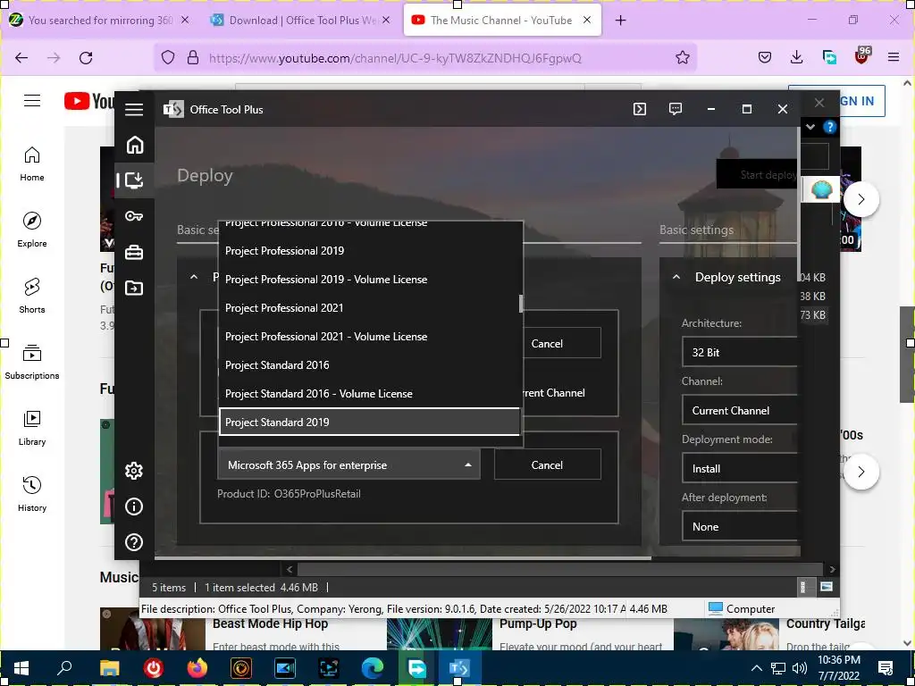915x686 pixels.
Task: Click Cancel beside the Microsoft 365 dropdown
Action: [x=548, y=464]
